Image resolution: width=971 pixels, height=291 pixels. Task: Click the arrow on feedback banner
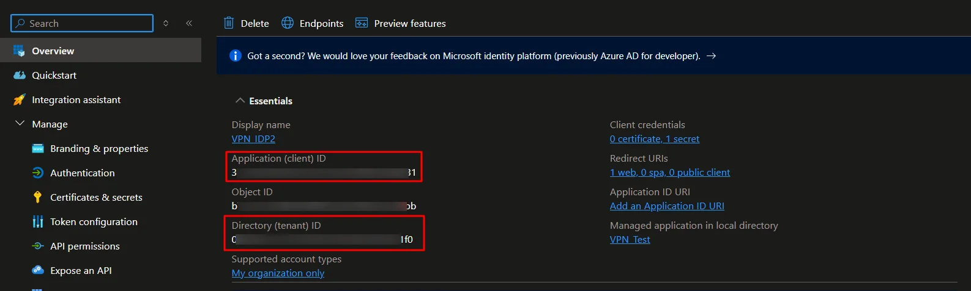(711, 56)
